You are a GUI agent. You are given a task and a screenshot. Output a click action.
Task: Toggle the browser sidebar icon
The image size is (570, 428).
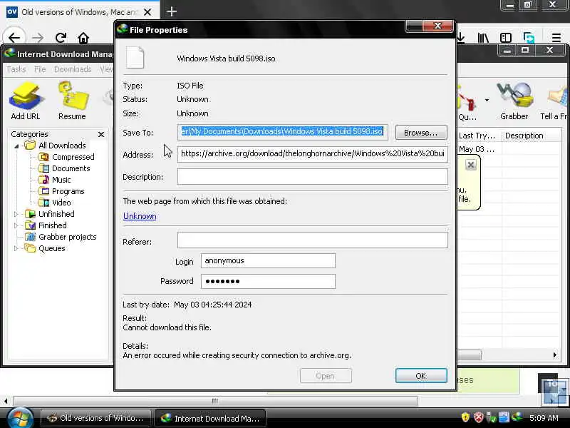point(506,38)
